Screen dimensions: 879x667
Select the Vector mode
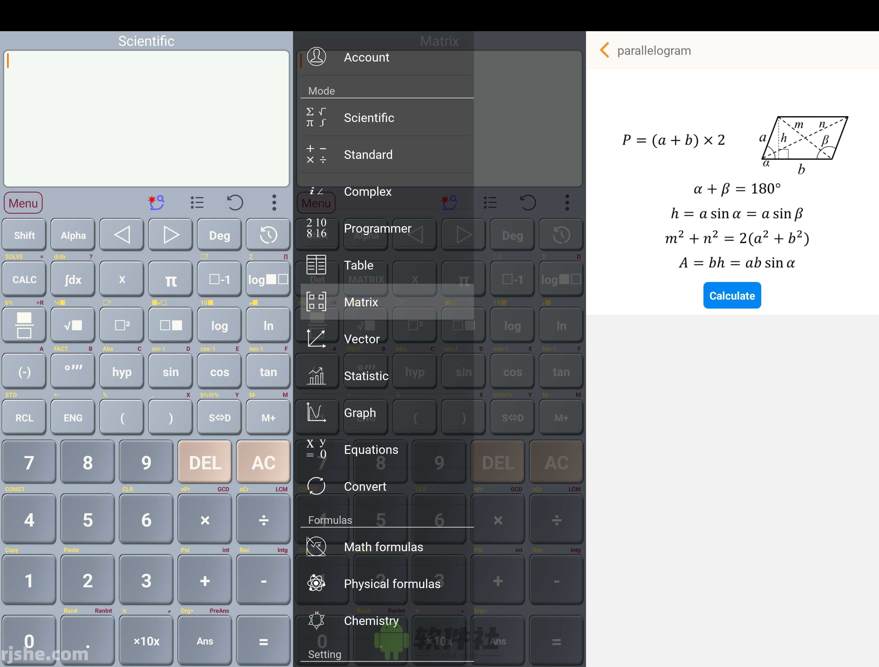361,339
